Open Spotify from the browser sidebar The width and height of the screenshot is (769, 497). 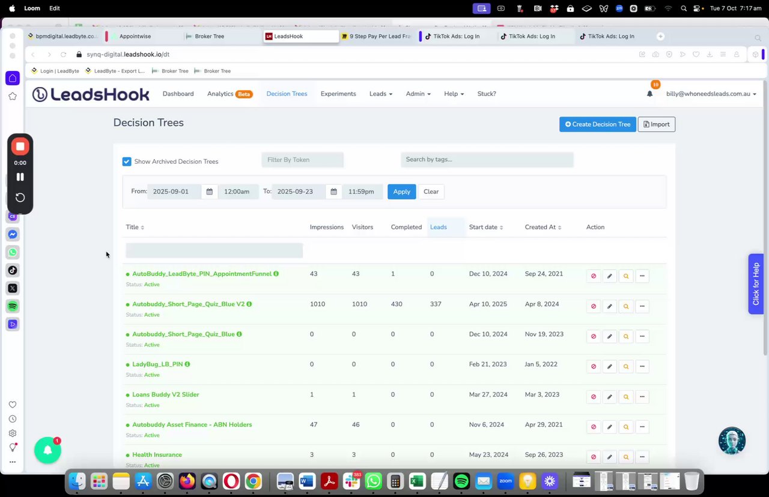(x=13, y=306)
